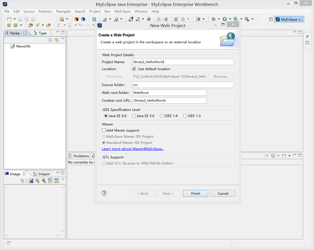314x250 pixels.
Task: Click fit-to-window icon in Image panel
Action: click(57, 181)
